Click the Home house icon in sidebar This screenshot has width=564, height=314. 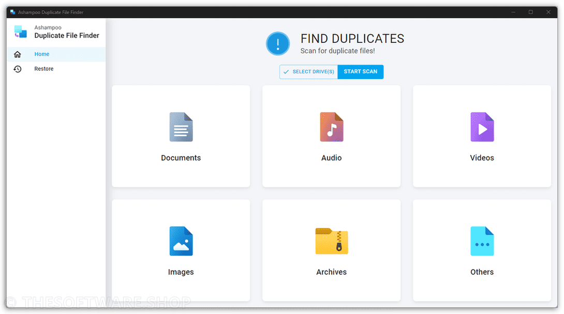tap(17, 54)
